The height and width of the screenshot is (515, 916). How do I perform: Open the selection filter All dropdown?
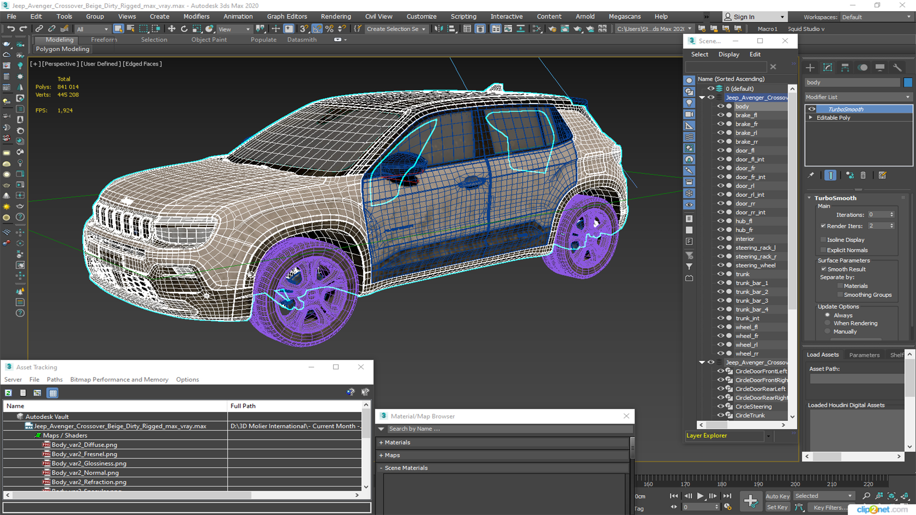tap(93, 29)
